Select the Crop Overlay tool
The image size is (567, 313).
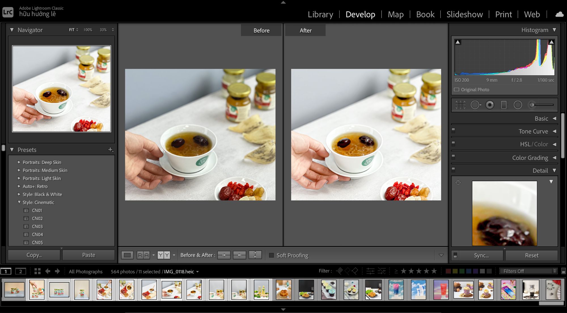460,105
